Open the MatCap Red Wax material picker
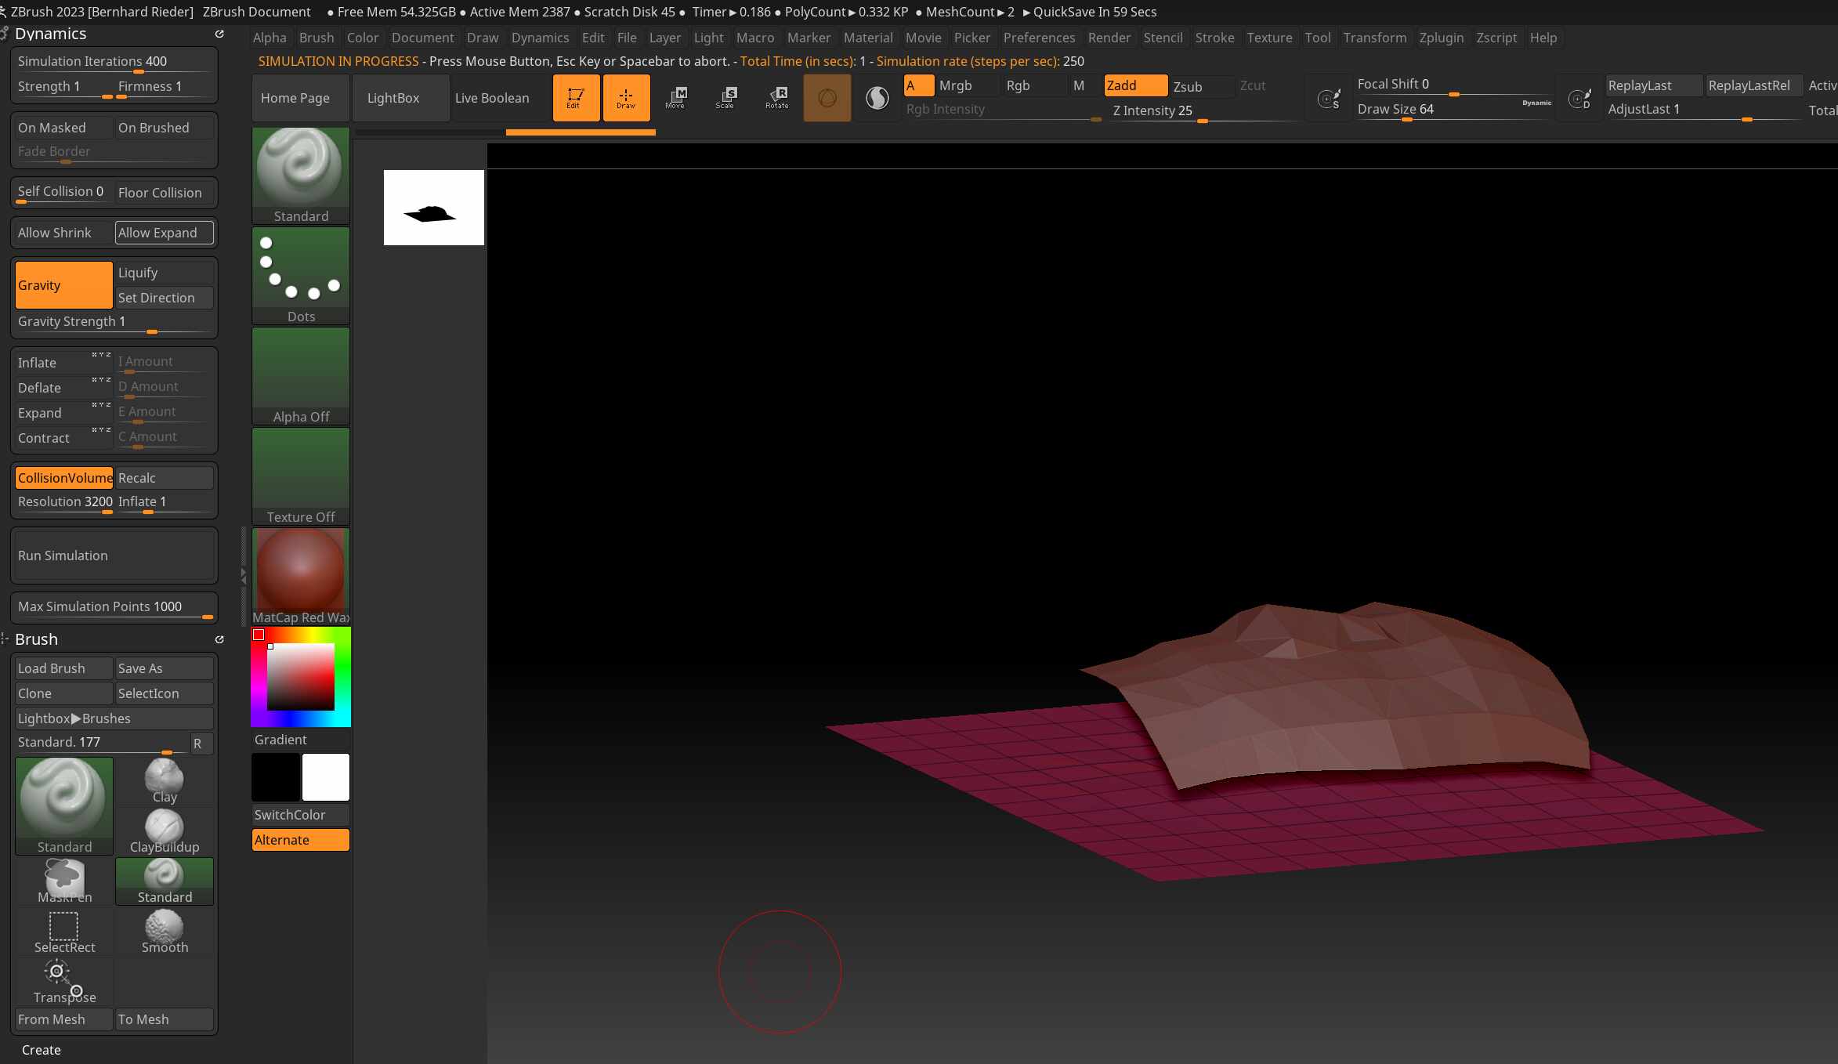This screenshot has height=1064, width=1838. (x=301, y=577)
